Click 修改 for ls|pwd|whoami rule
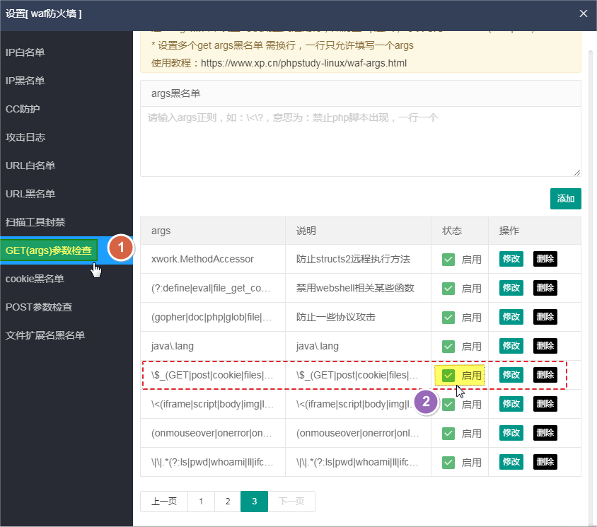Screen dimensions: 597x527 click(x=511, y=462)
